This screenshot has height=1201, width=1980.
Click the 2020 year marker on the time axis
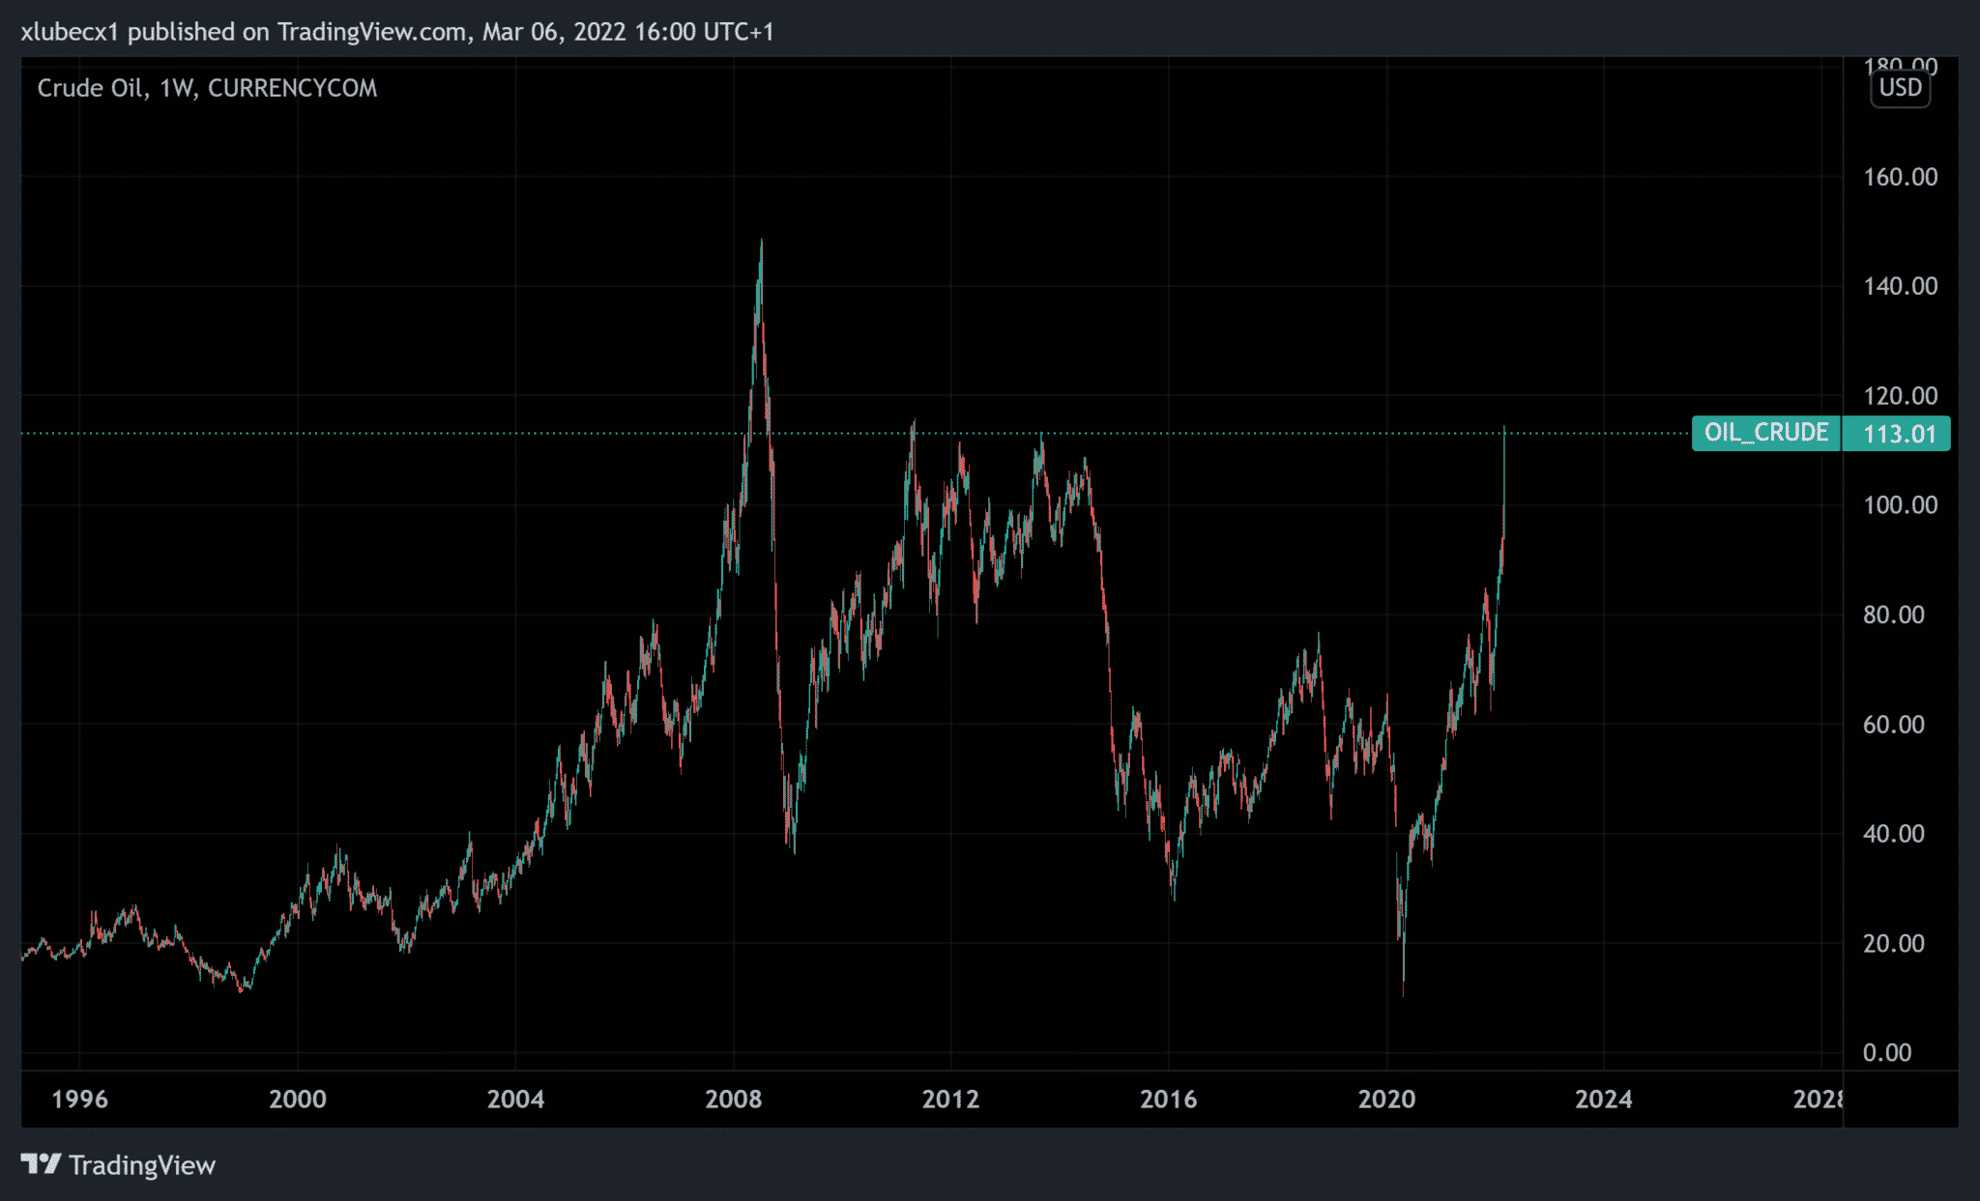1385,1099
